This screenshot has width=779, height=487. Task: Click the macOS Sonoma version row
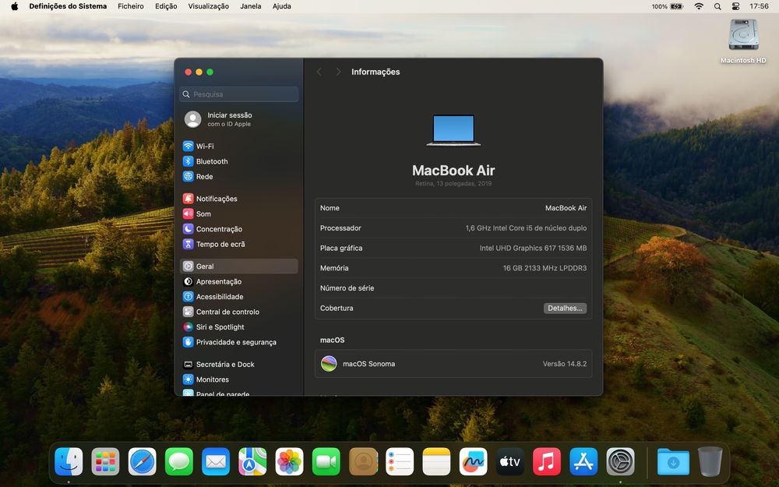453,364
